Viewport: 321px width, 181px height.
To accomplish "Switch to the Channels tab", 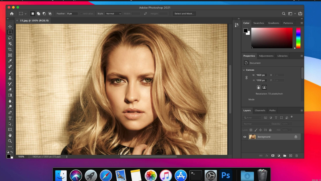I will pyautogui.click(x=260, y=110).
